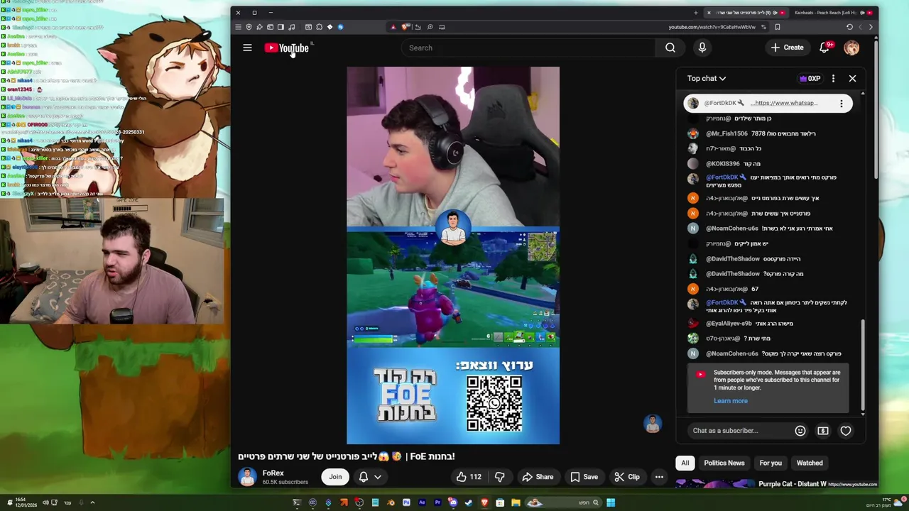The height and width of the screenshot is (511, 909).
Task: Open Blender from the taskbar
Action: point(391,502)
